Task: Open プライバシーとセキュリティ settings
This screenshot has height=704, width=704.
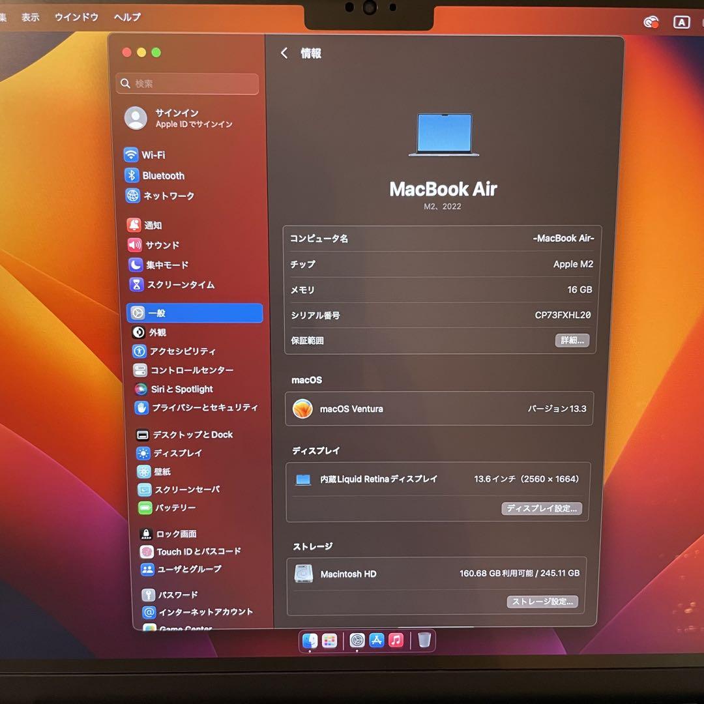Action: point(196,407)
